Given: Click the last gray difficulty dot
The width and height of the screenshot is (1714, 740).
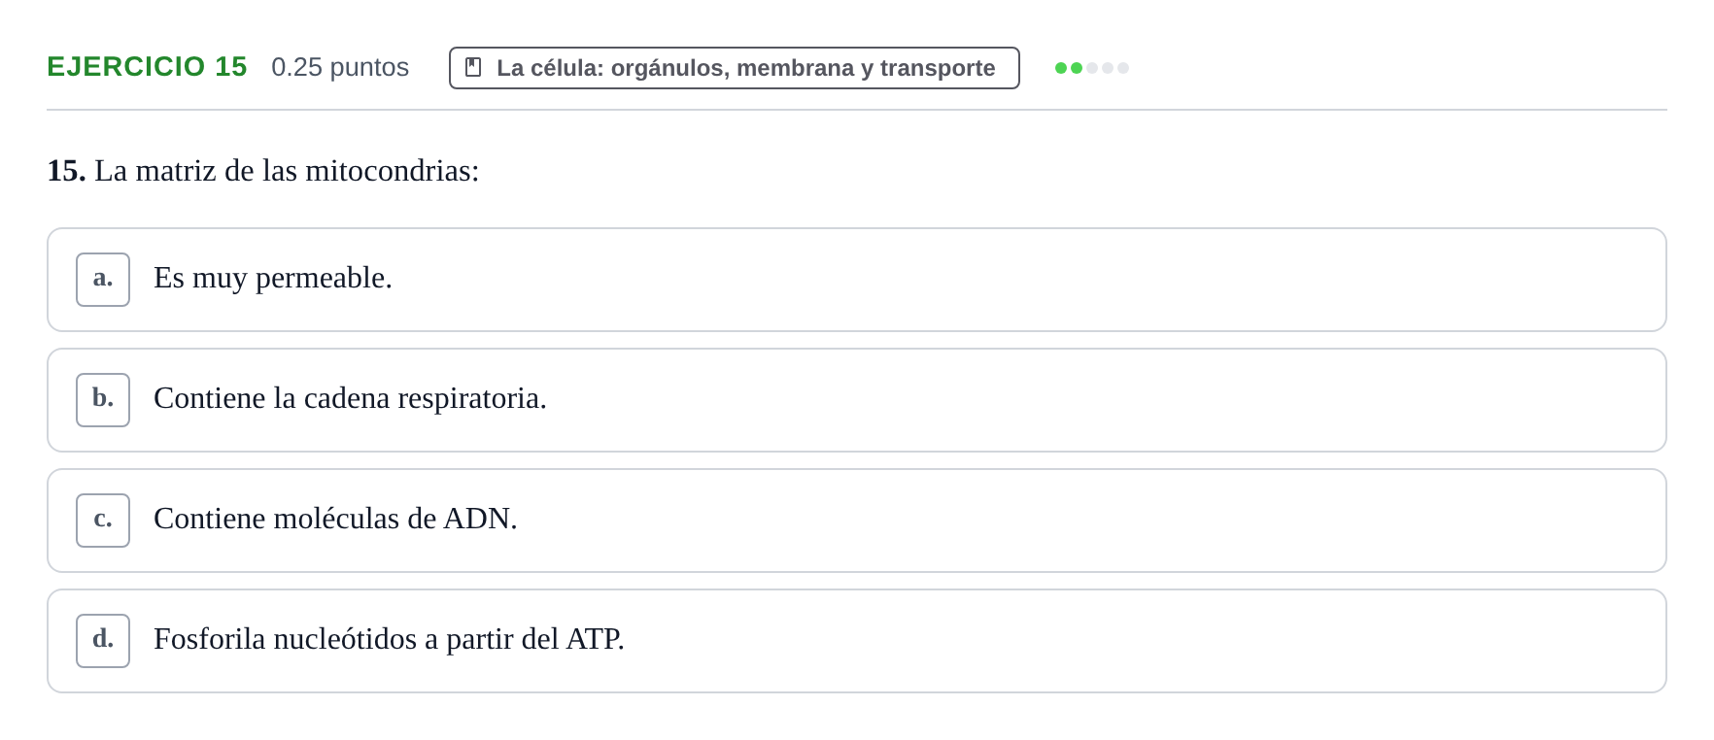Looking at the screenshot, I should (x=1123, y=68).
